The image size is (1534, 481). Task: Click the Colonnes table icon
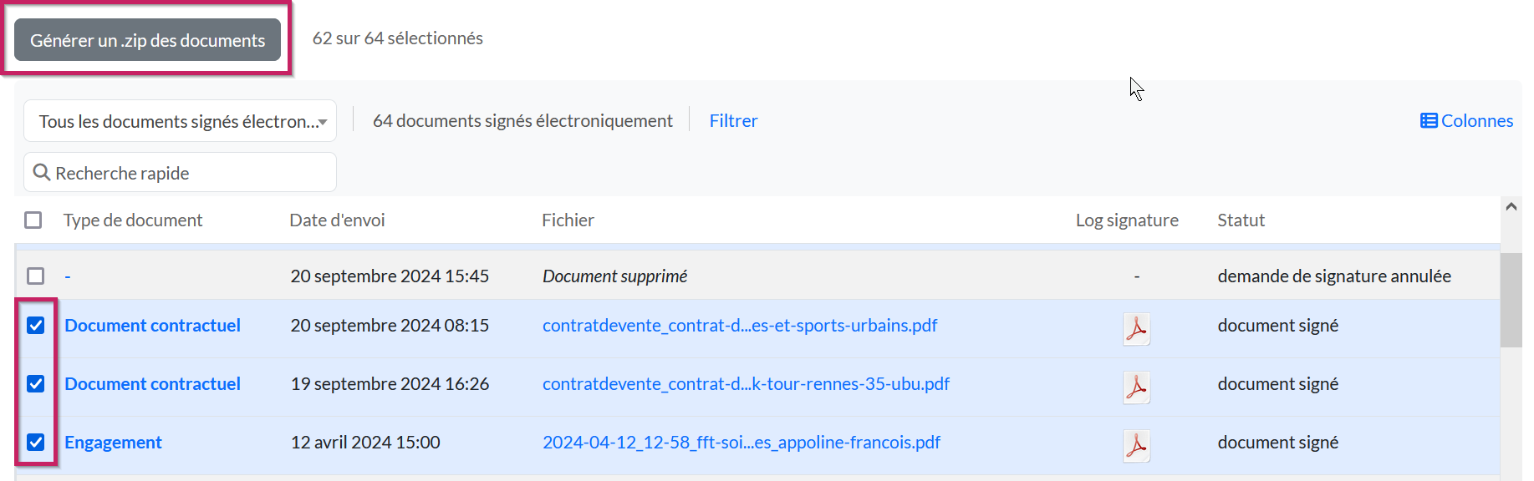[x=1429, y=121]
